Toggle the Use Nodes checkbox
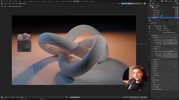 click(x=20, y=4)
